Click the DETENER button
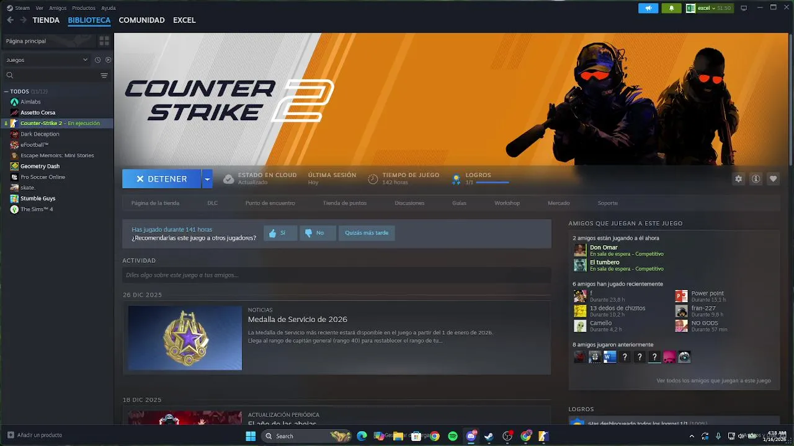The width and height of the screenshot is (794, 446). tap(161, 179)
